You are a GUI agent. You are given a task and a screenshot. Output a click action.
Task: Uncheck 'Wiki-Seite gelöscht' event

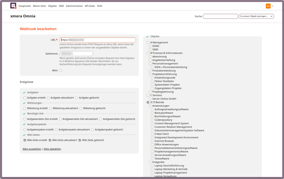80,140
